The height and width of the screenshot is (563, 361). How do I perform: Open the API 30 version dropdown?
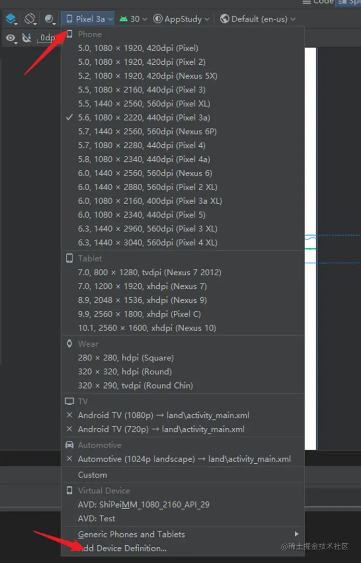tap(134, 19)
